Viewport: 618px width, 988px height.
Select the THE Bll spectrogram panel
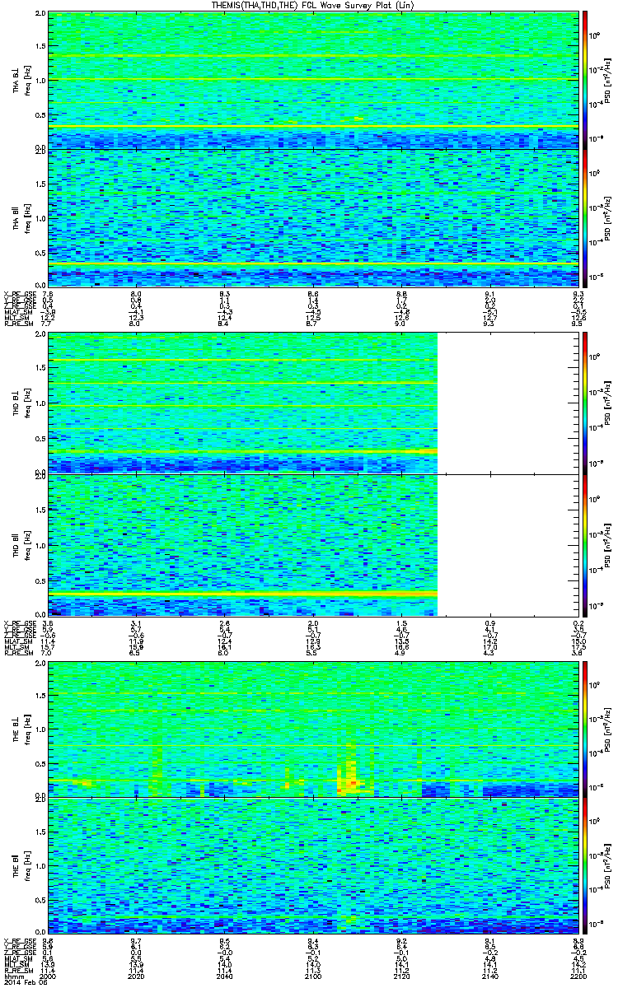[313, 865]
